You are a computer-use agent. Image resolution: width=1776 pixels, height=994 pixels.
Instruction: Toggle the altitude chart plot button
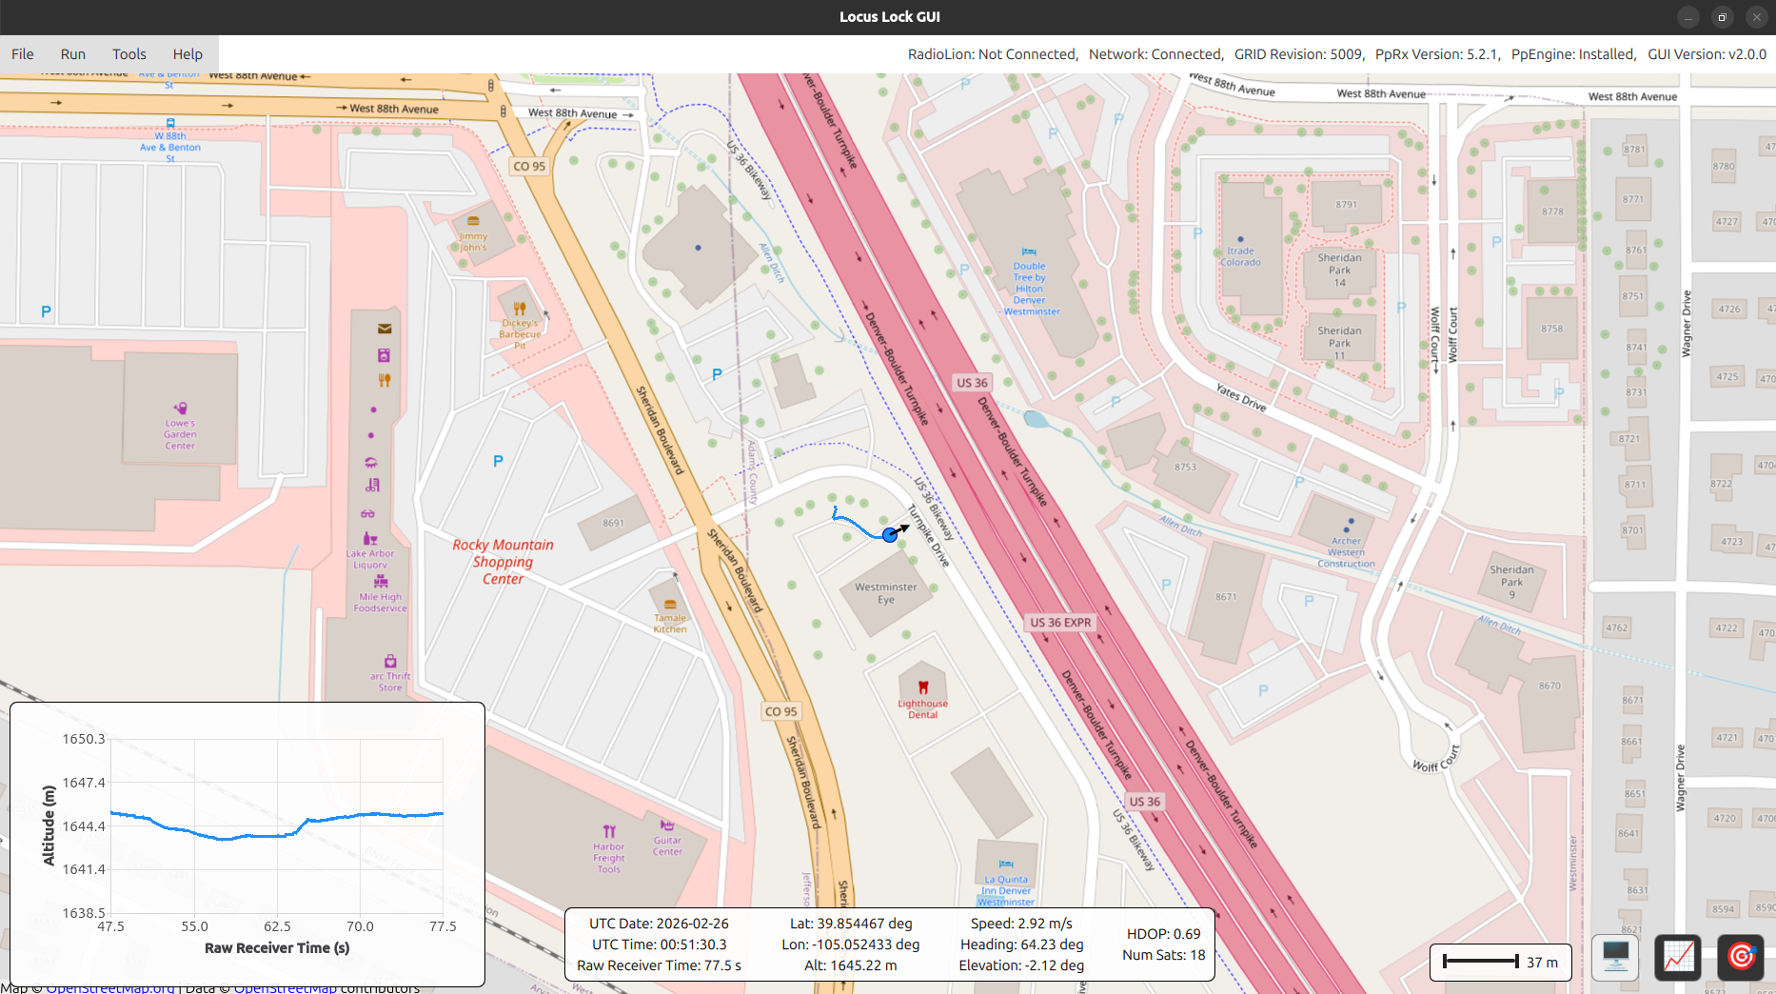(x=1678, y=956)
